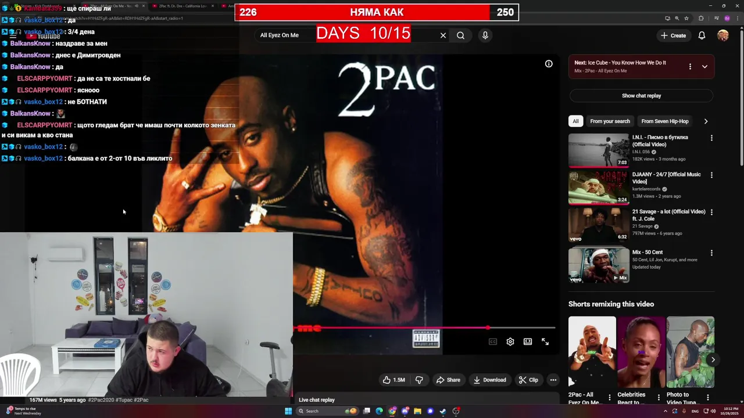Open player settings gear
The height and width of the screenshot is (418, 744).
[x=510, y=342]
